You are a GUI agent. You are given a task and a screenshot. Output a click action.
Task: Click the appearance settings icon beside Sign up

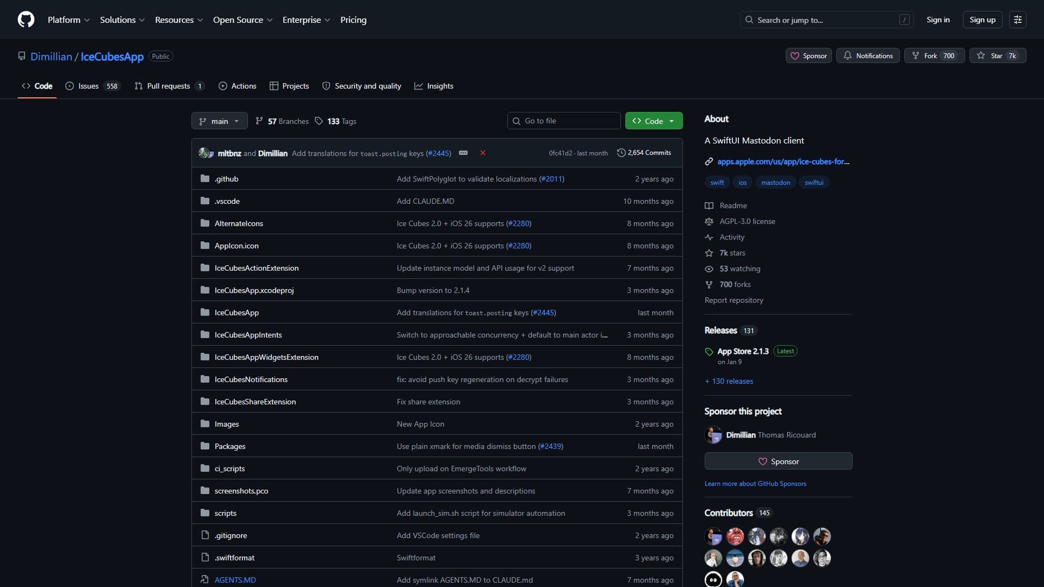pyautogui.click(x=1018, y=20)
